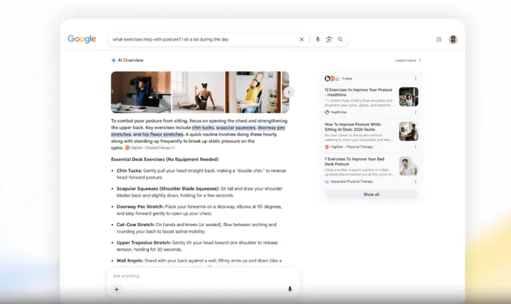Click the Chin Tucks bullet heading
511x304 pixels.
129,171
